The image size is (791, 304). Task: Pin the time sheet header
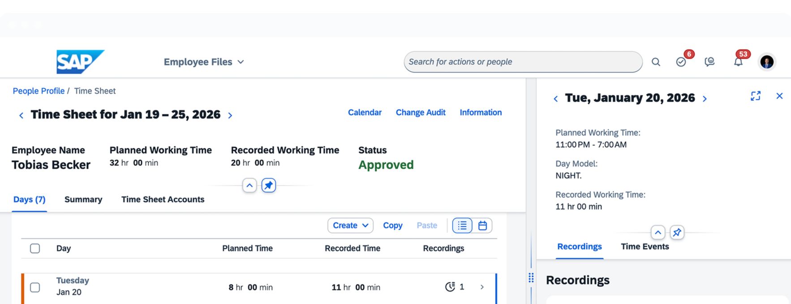coord(268,185)
